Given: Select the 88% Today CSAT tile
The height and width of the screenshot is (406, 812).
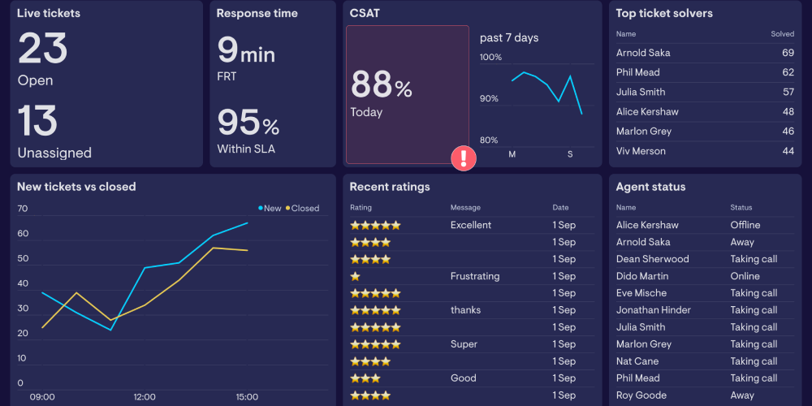Looking at the screenshot, I should pyautogui.click(x=407, y=94).
